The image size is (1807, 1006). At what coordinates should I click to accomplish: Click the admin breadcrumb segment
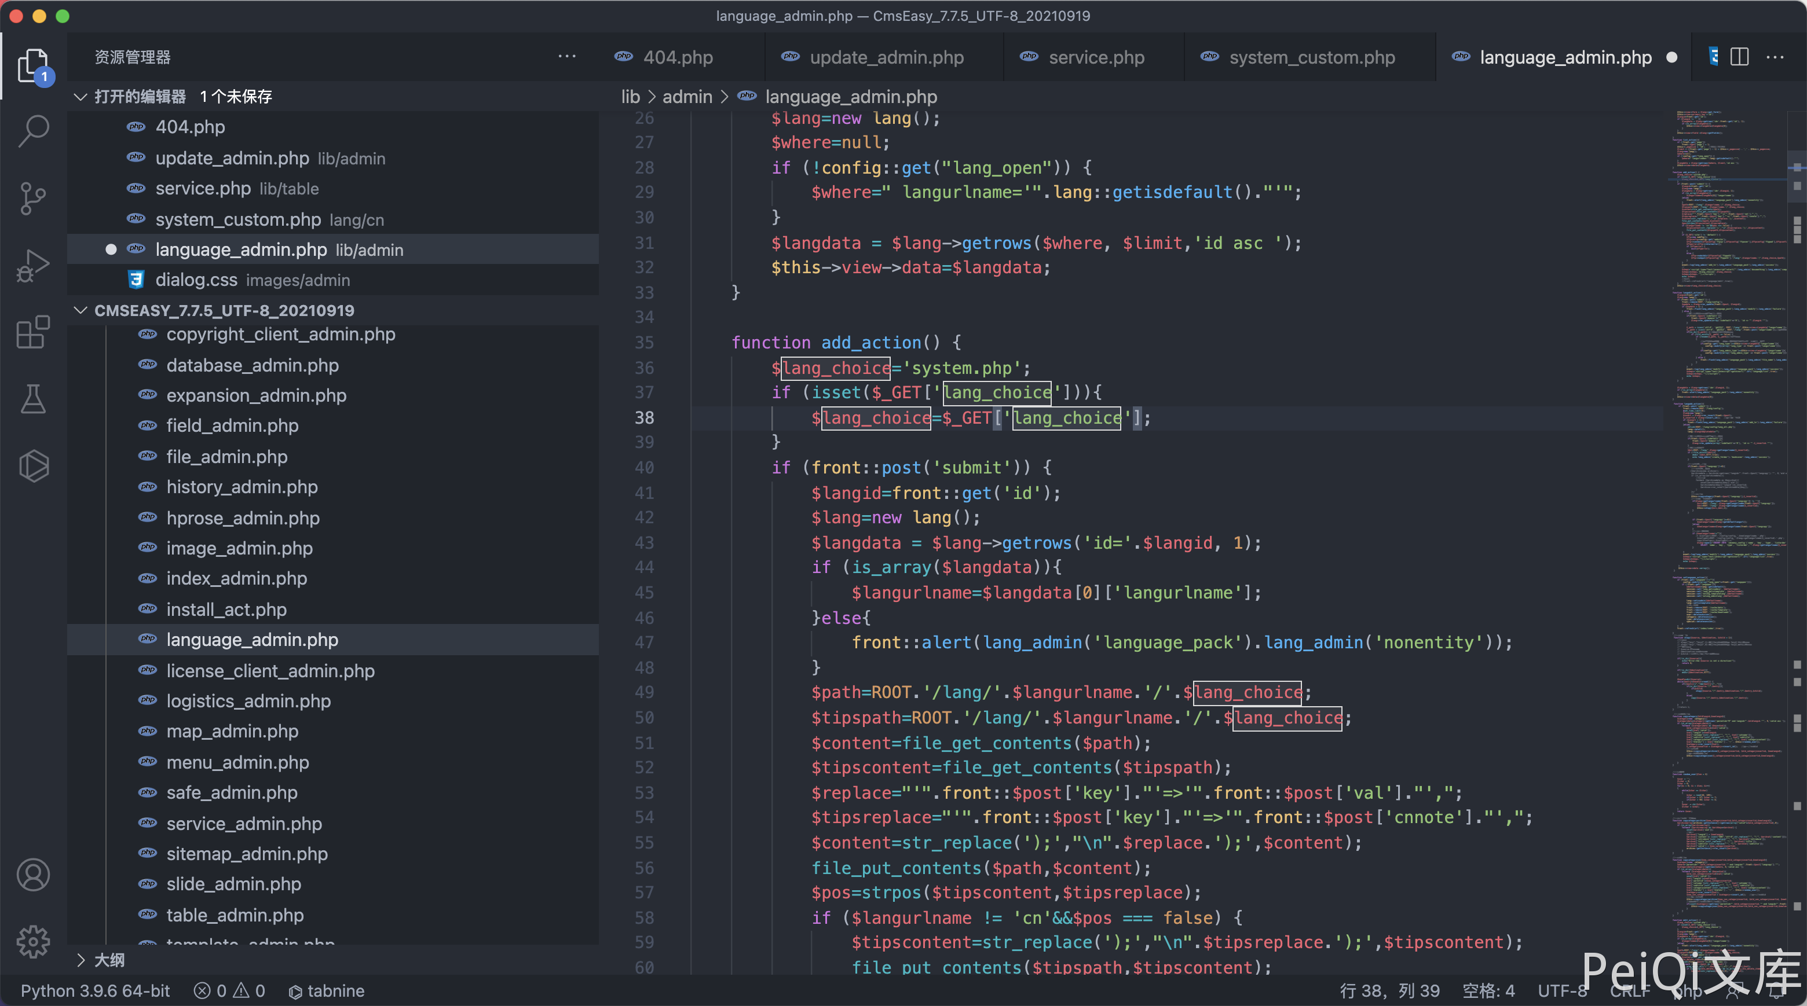click(x=687, y=97)
